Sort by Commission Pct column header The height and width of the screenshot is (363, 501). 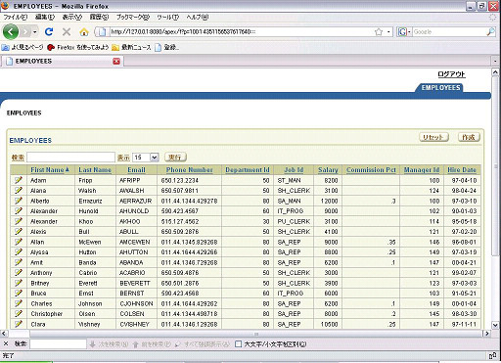point(371,170)
